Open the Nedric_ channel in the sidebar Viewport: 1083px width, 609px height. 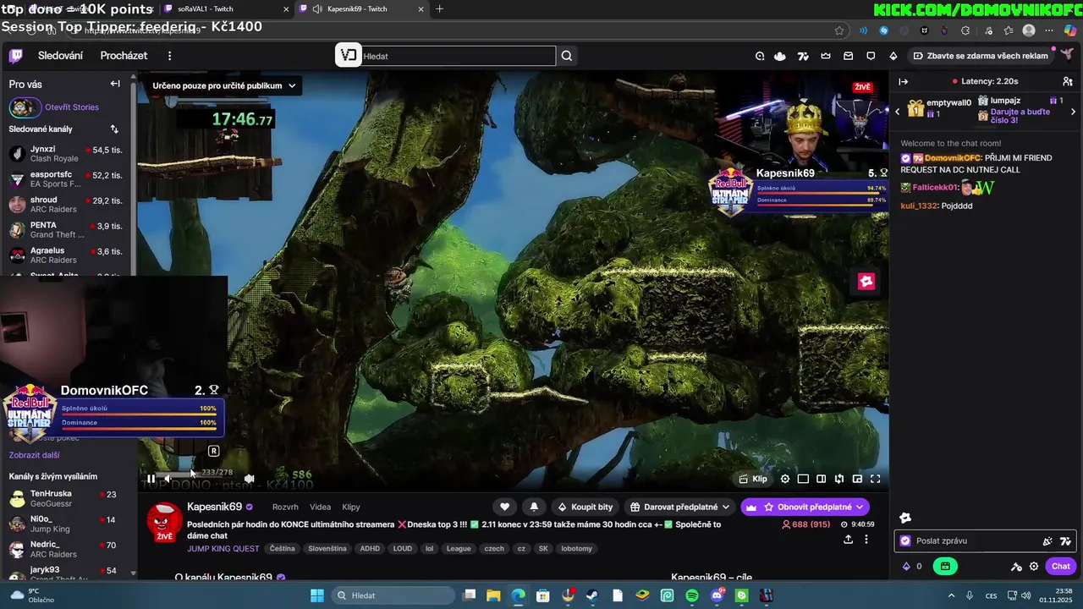click(66, 549)
